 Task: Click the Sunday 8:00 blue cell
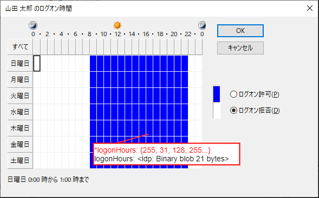(93, 64)
